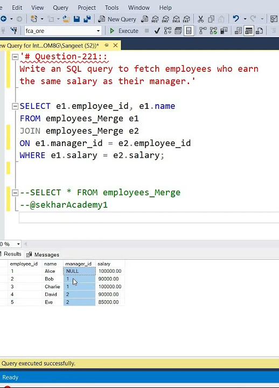Toggle Include Live Query Statistics
Image resolution: width=279 pixels, height=388 pixels.
click(213, 31)
